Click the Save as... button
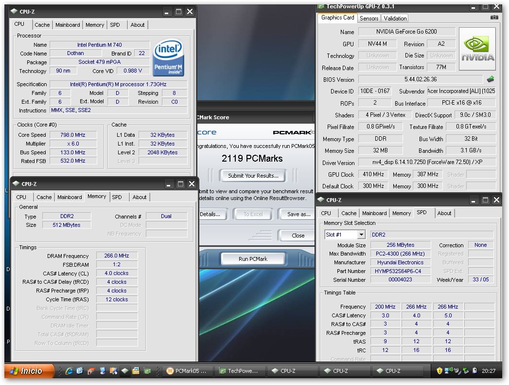Screen dimensions: 509x385 click(297, 214)
